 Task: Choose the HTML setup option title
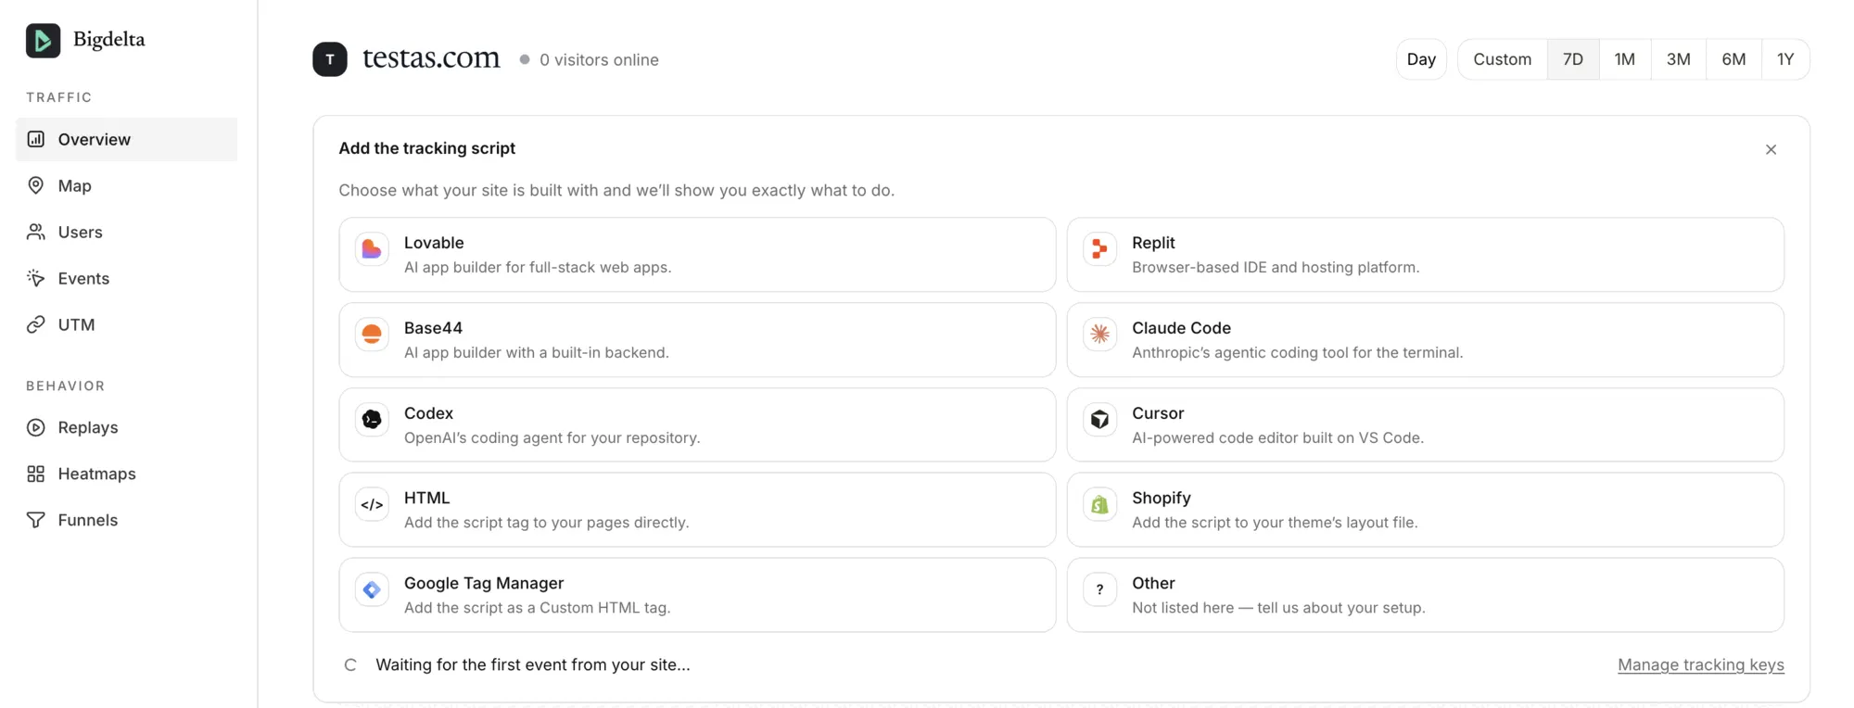coord(426,498)
